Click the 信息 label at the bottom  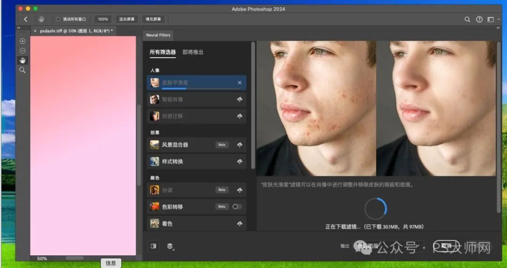(x=111, y=263)
